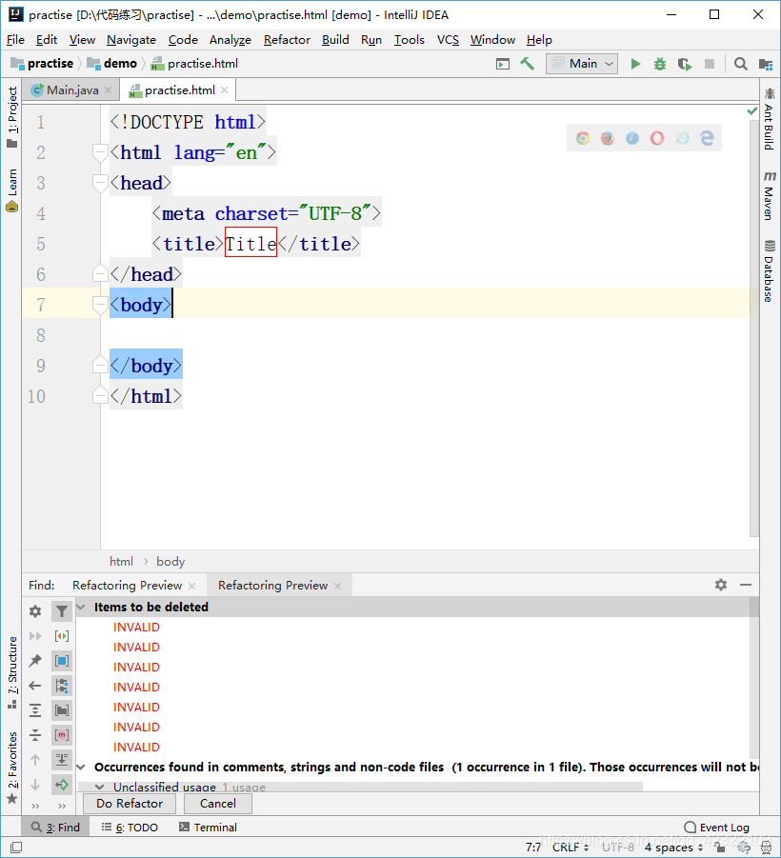Open Search Everywhere magnifier icon
Viewport: 781px width, 858px height.
740,64
